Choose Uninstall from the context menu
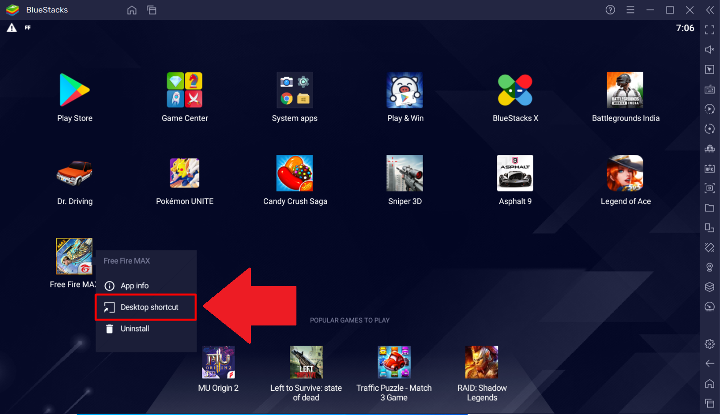The image size is (720, 415). coord(146,328)
